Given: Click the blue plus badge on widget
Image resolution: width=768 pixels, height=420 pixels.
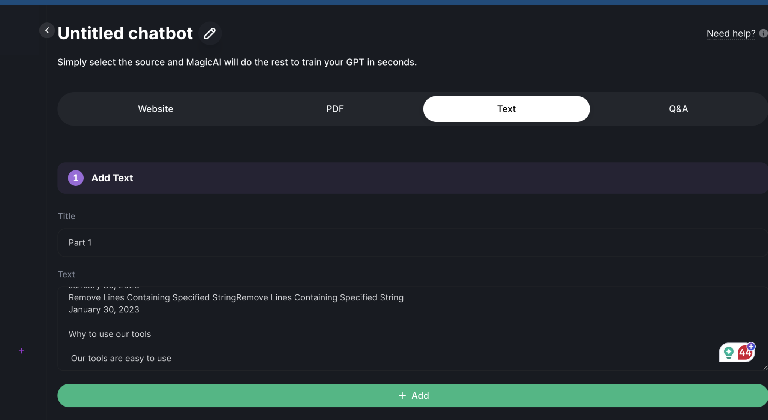Looking at the screenshot, I should point(751,346).
